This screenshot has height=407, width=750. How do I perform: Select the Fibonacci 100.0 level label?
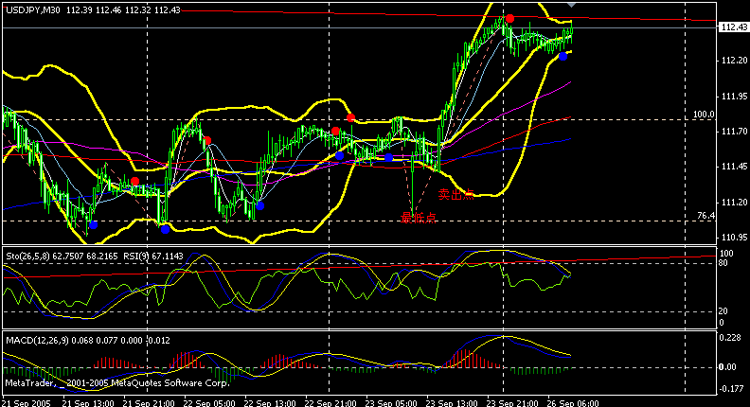click(x=704, y=115)
